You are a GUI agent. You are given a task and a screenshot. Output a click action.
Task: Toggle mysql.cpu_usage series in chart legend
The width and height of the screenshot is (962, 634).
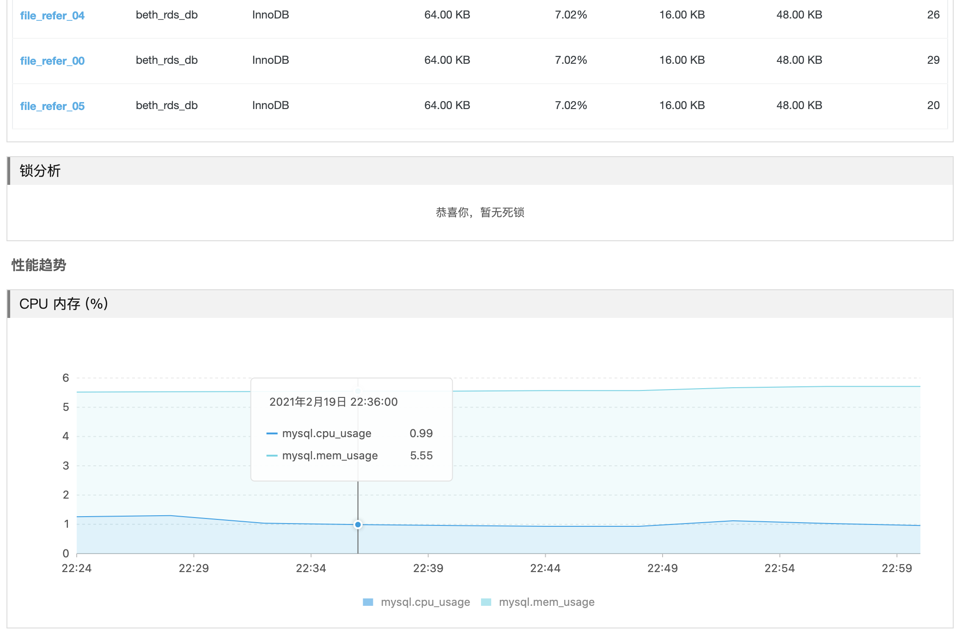425,602
